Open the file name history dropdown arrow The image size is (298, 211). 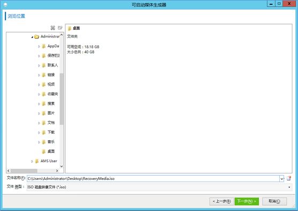tap(282, 178)
